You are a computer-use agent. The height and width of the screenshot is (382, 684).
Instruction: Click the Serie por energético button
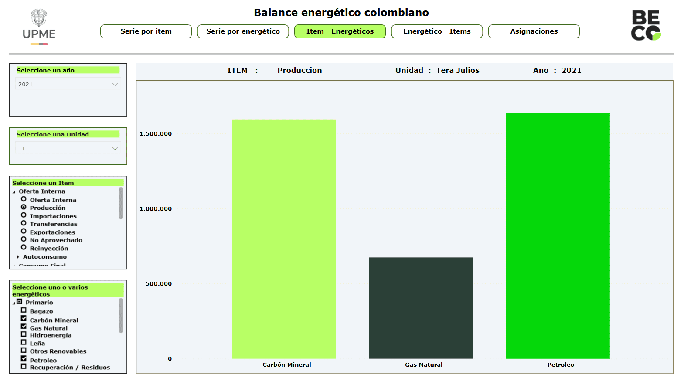(243, 31)
